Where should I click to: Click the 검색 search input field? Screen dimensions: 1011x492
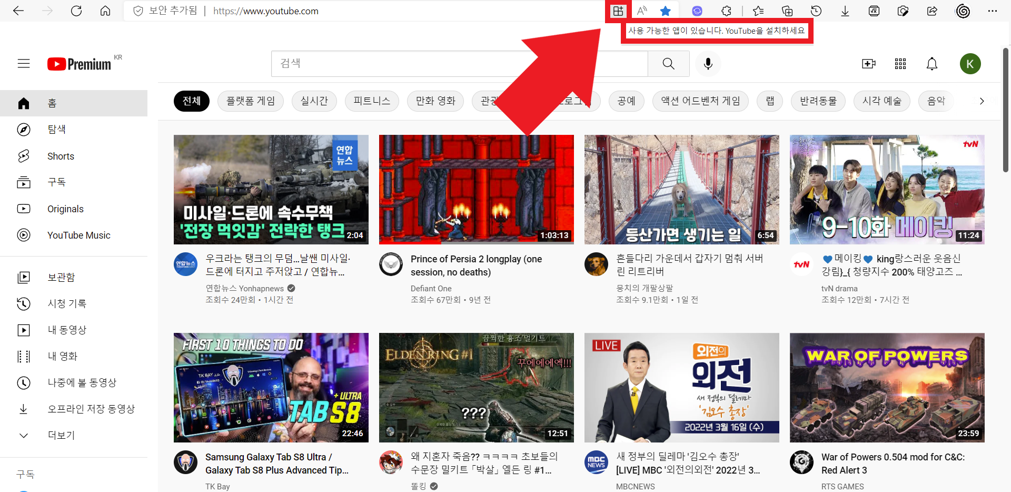pos(460,64)
